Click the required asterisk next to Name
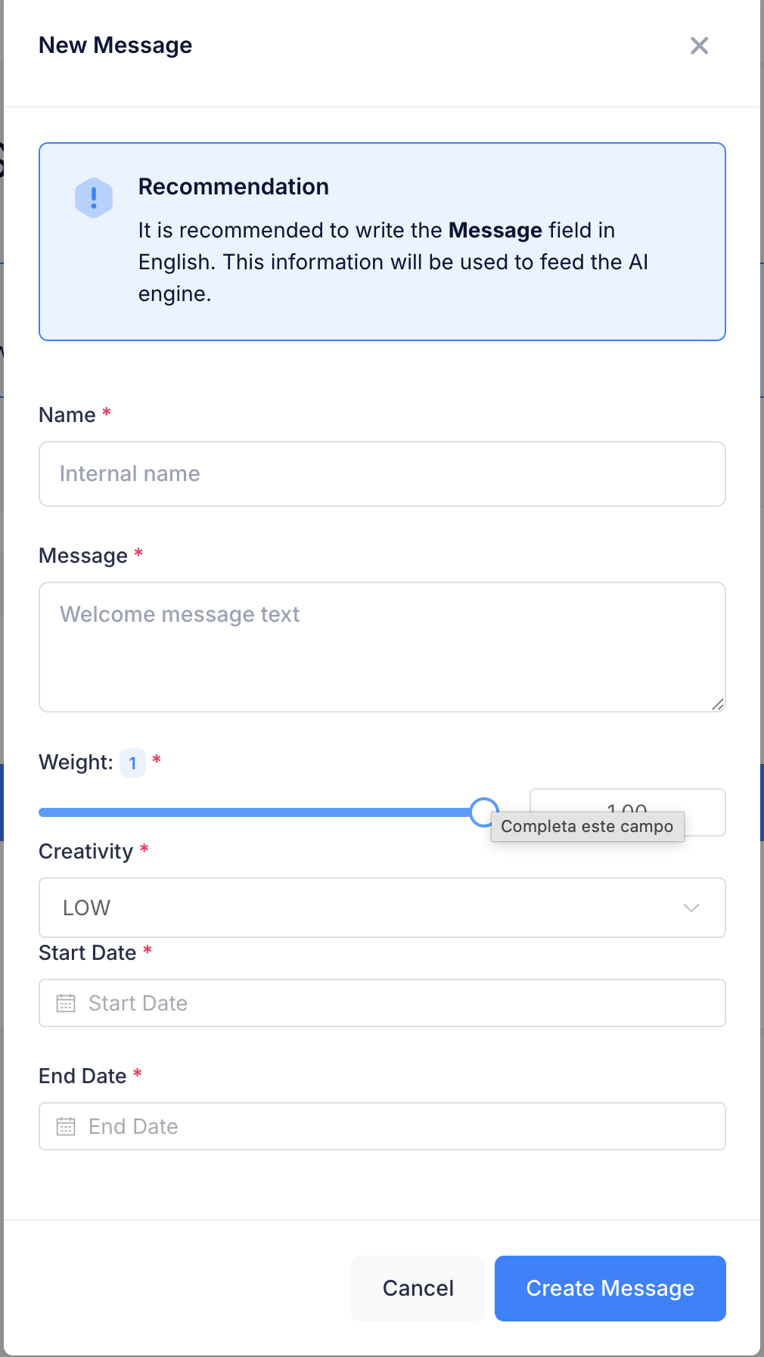Image resolution: width=764 pixels, height=1357 pixels. 106,414
